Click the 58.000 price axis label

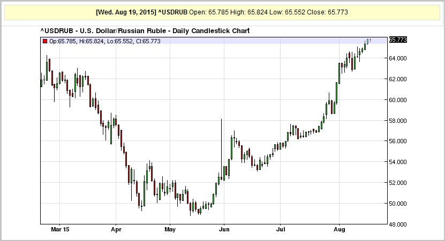point(397,121)
